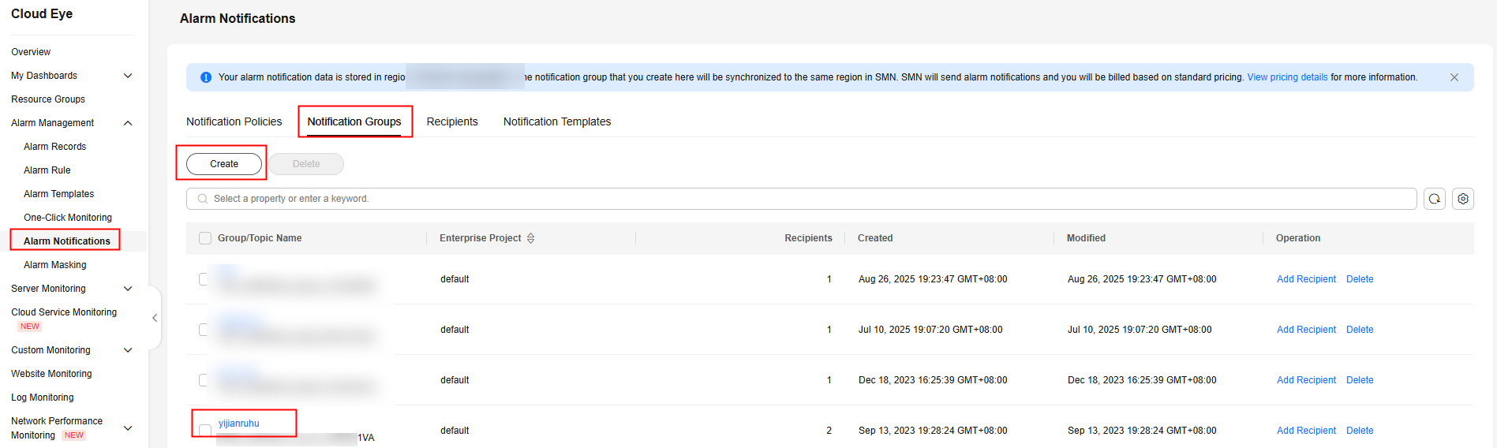This screenshot has height=448, width=1497.
Task: Open table settings gear icon
Action: [1463, 199]
